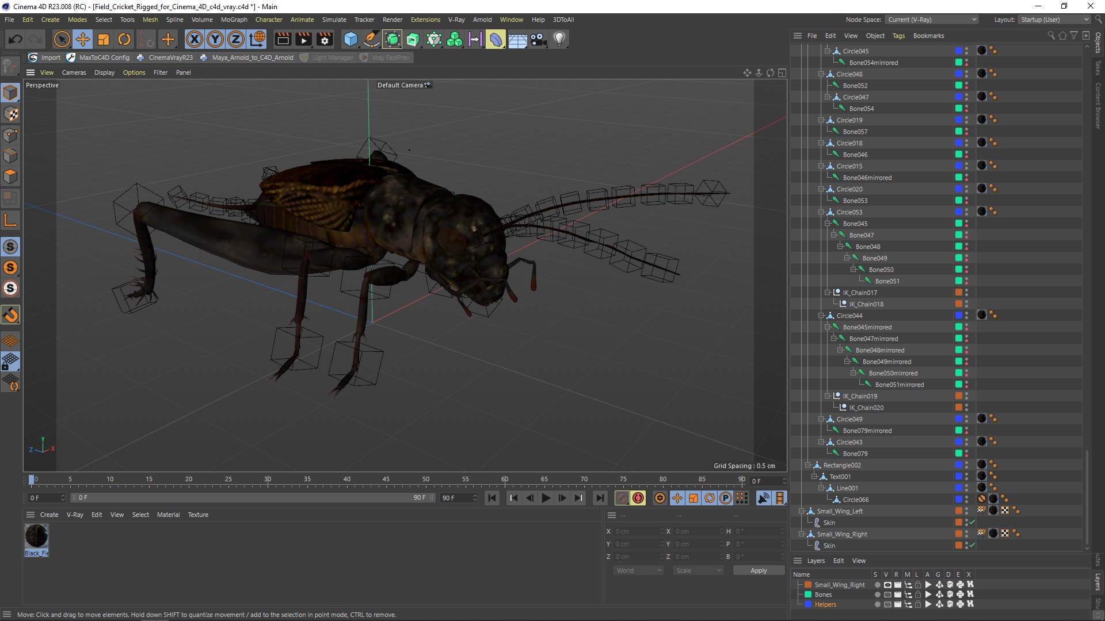Image resolution: width=1105 pixels, height=621 pixels.
Task: Open the Node Space dropdown
Action: point(932,20)
